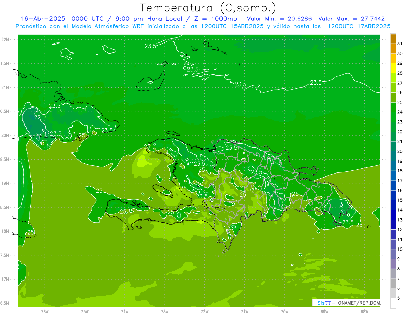Click the "18N" latitude axis label
Image resolution: width=409 pixels, height=316 pixels.
click(x=5, y=231)
